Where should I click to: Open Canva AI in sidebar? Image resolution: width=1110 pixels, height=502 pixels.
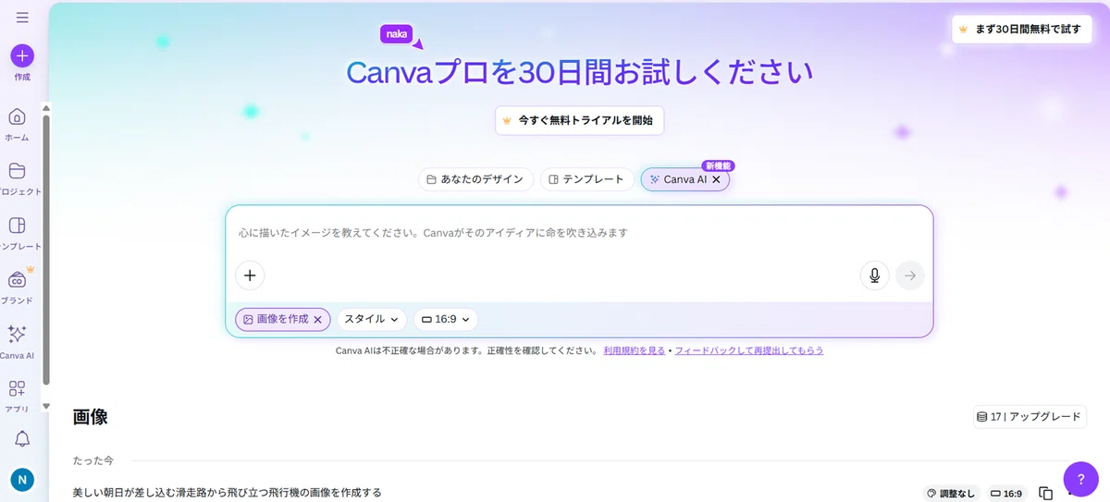17,341
